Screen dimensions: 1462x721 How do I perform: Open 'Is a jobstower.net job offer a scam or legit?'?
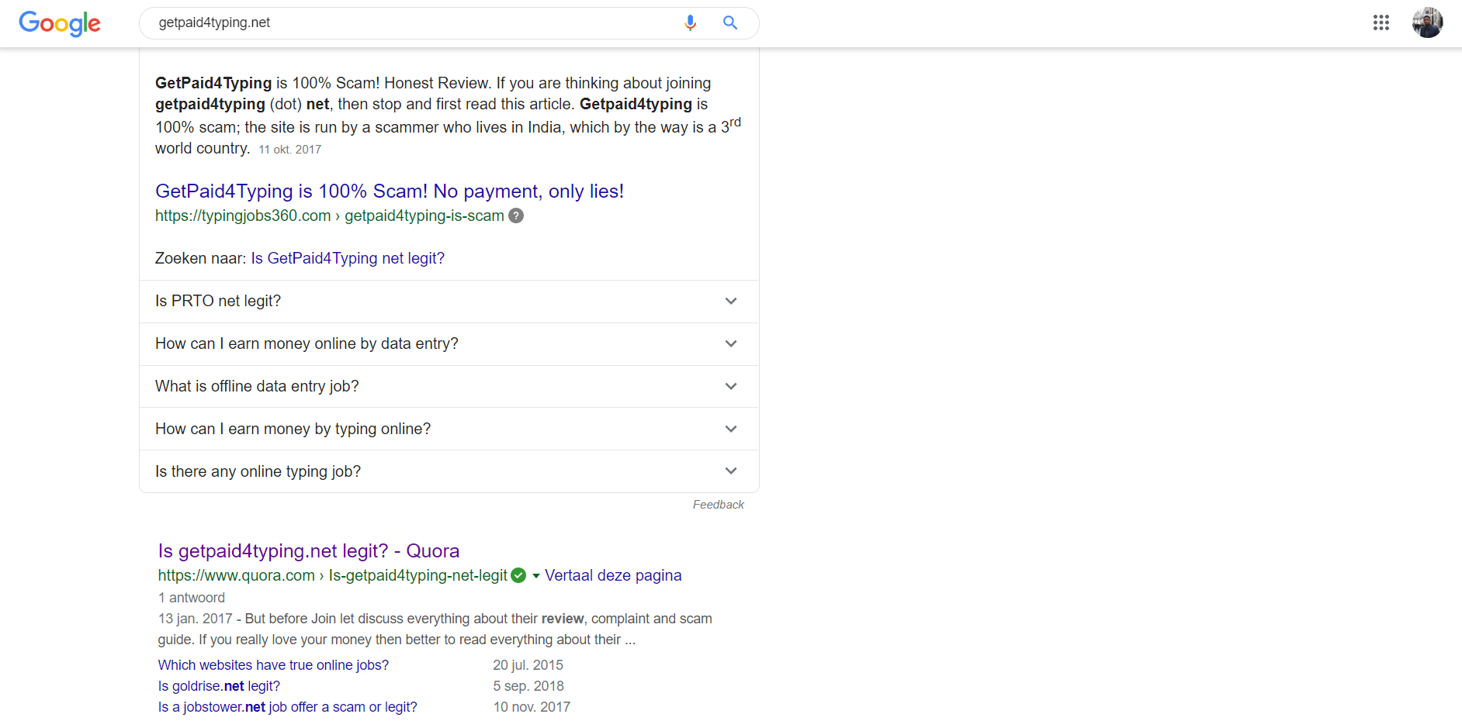click(x=288, y=707)
